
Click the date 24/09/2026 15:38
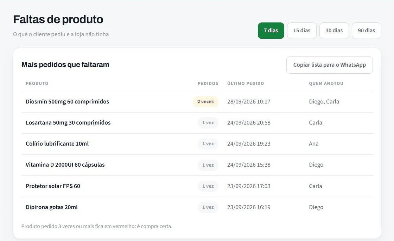[x=249, y=165]
